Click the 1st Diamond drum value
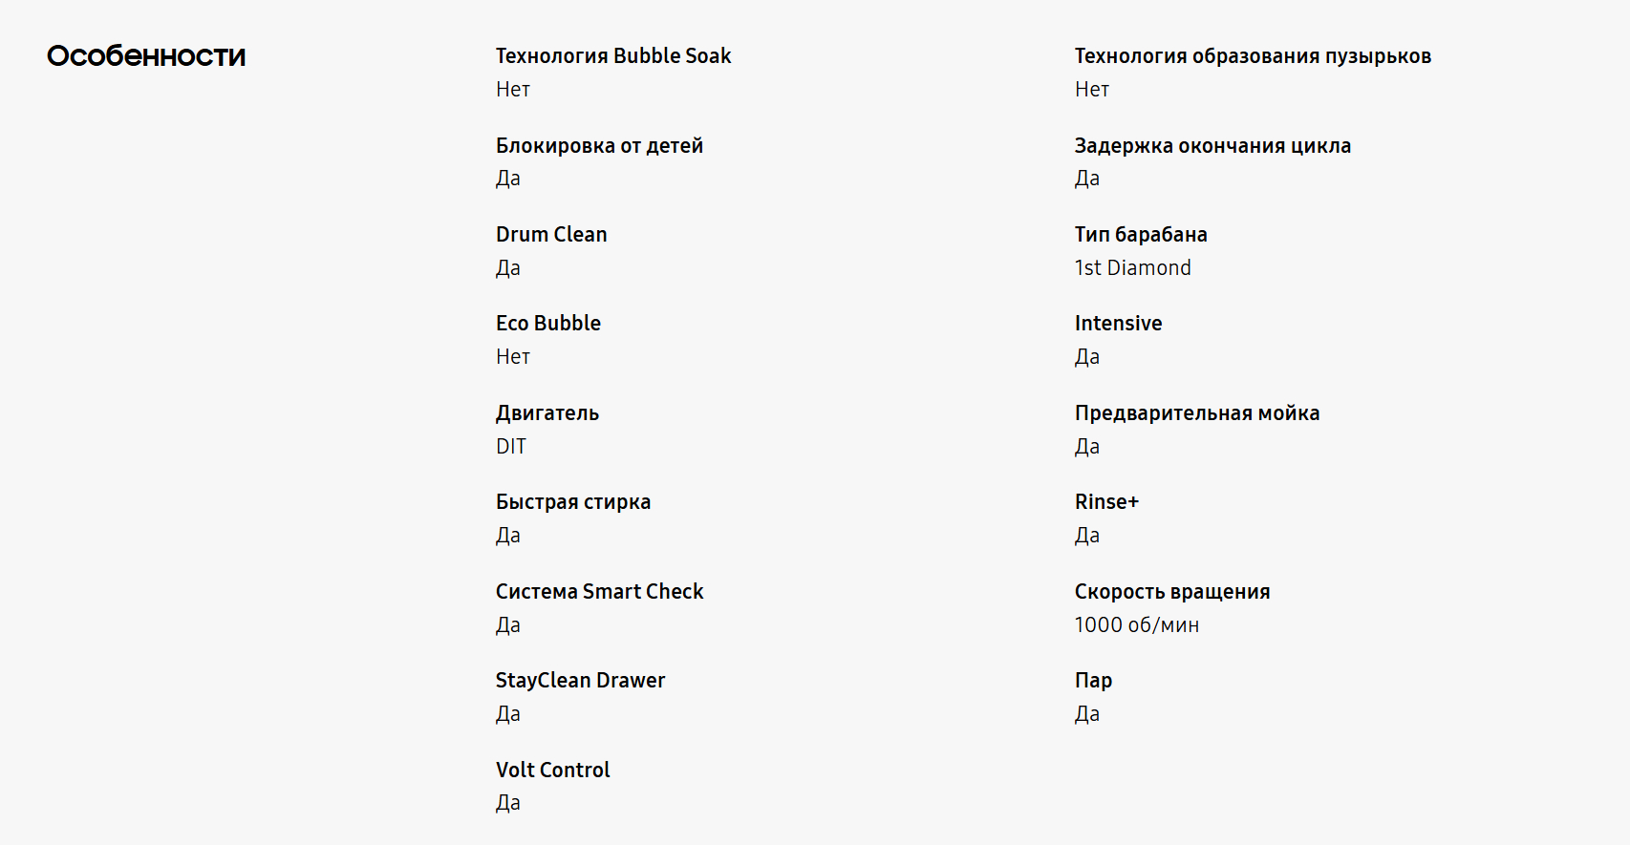The width and height of the screenshot is (1630, 845). click(x=1132, y=268)
